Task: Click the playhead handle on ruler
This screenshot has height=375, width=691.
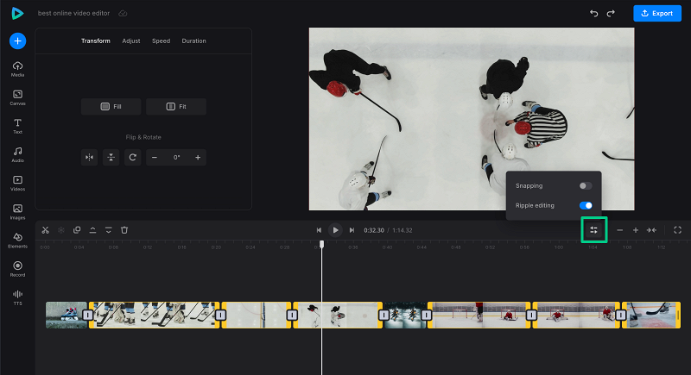Action: click(x=321, y=244)
